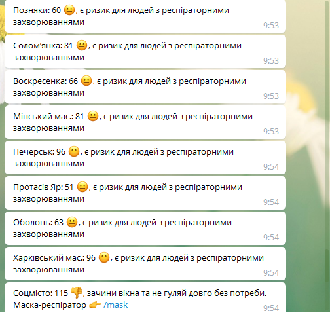Click the Харківський мас.: 96 message text
330x315 pixels.
(x=138, y=264)
